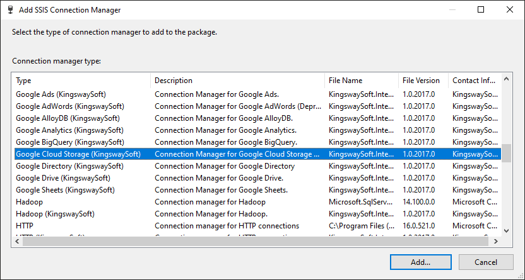Click description 'Connection Manager for Google BigQuery.'
Image resolution: width=525 pixels, height=280 pixels.
point(226,142)
